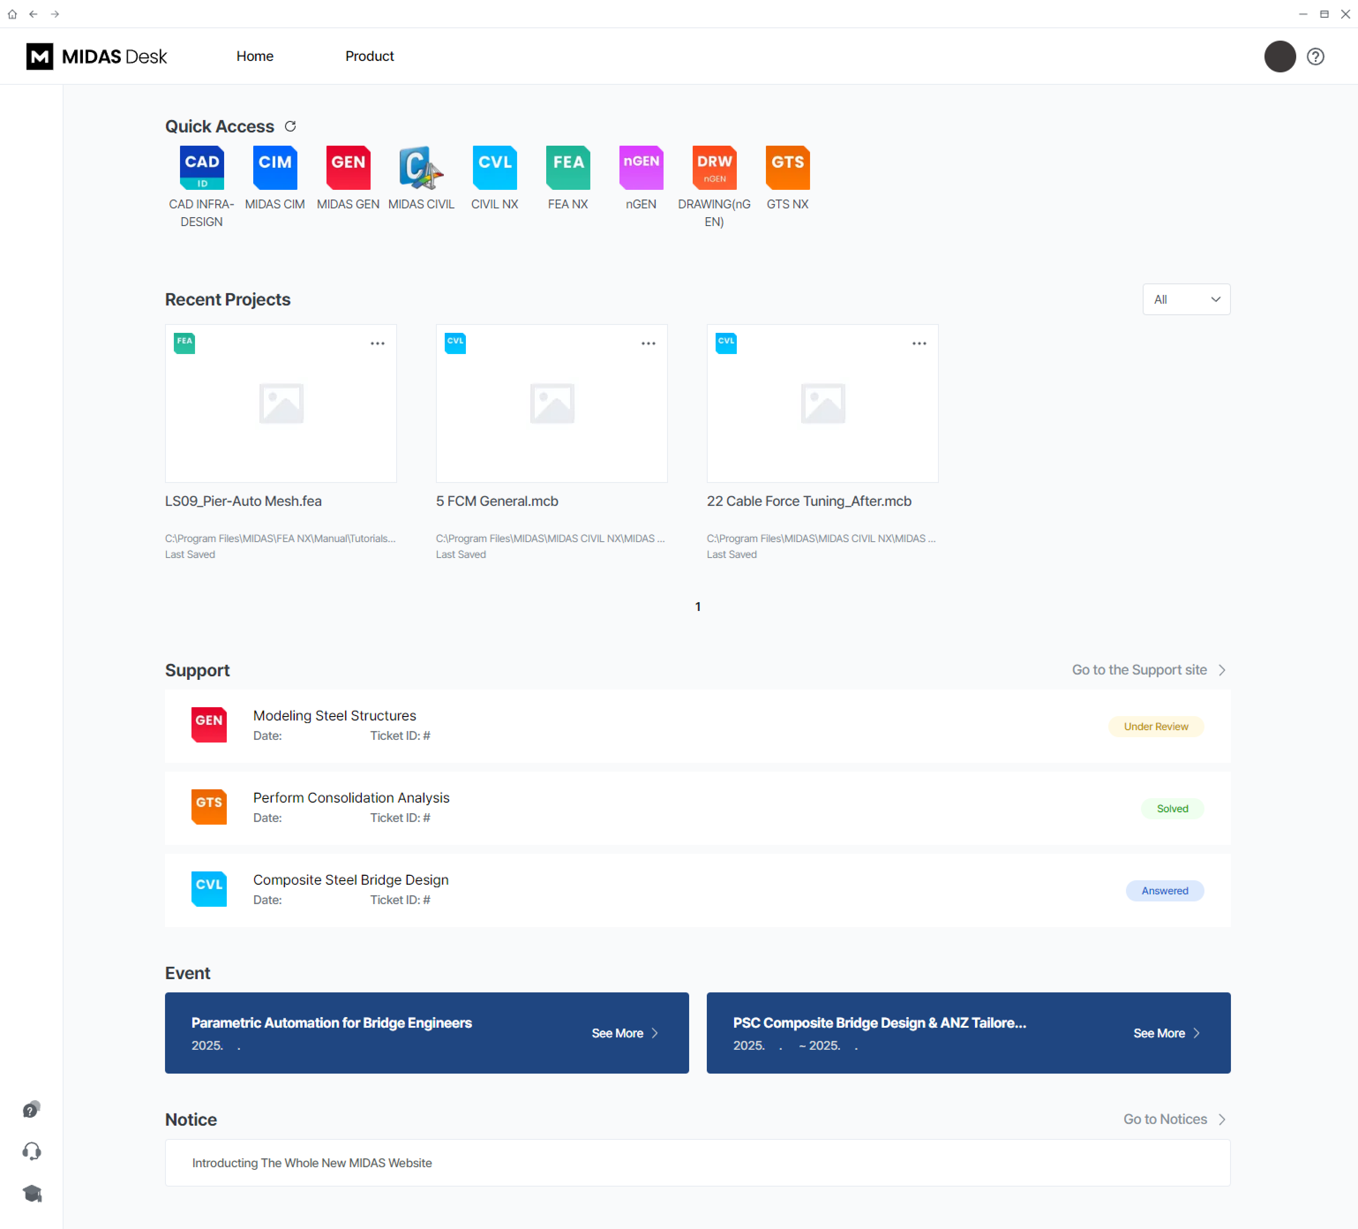Open the graduation cap learning icon
The image size is (1358, 1229).
pos(32,1193)
